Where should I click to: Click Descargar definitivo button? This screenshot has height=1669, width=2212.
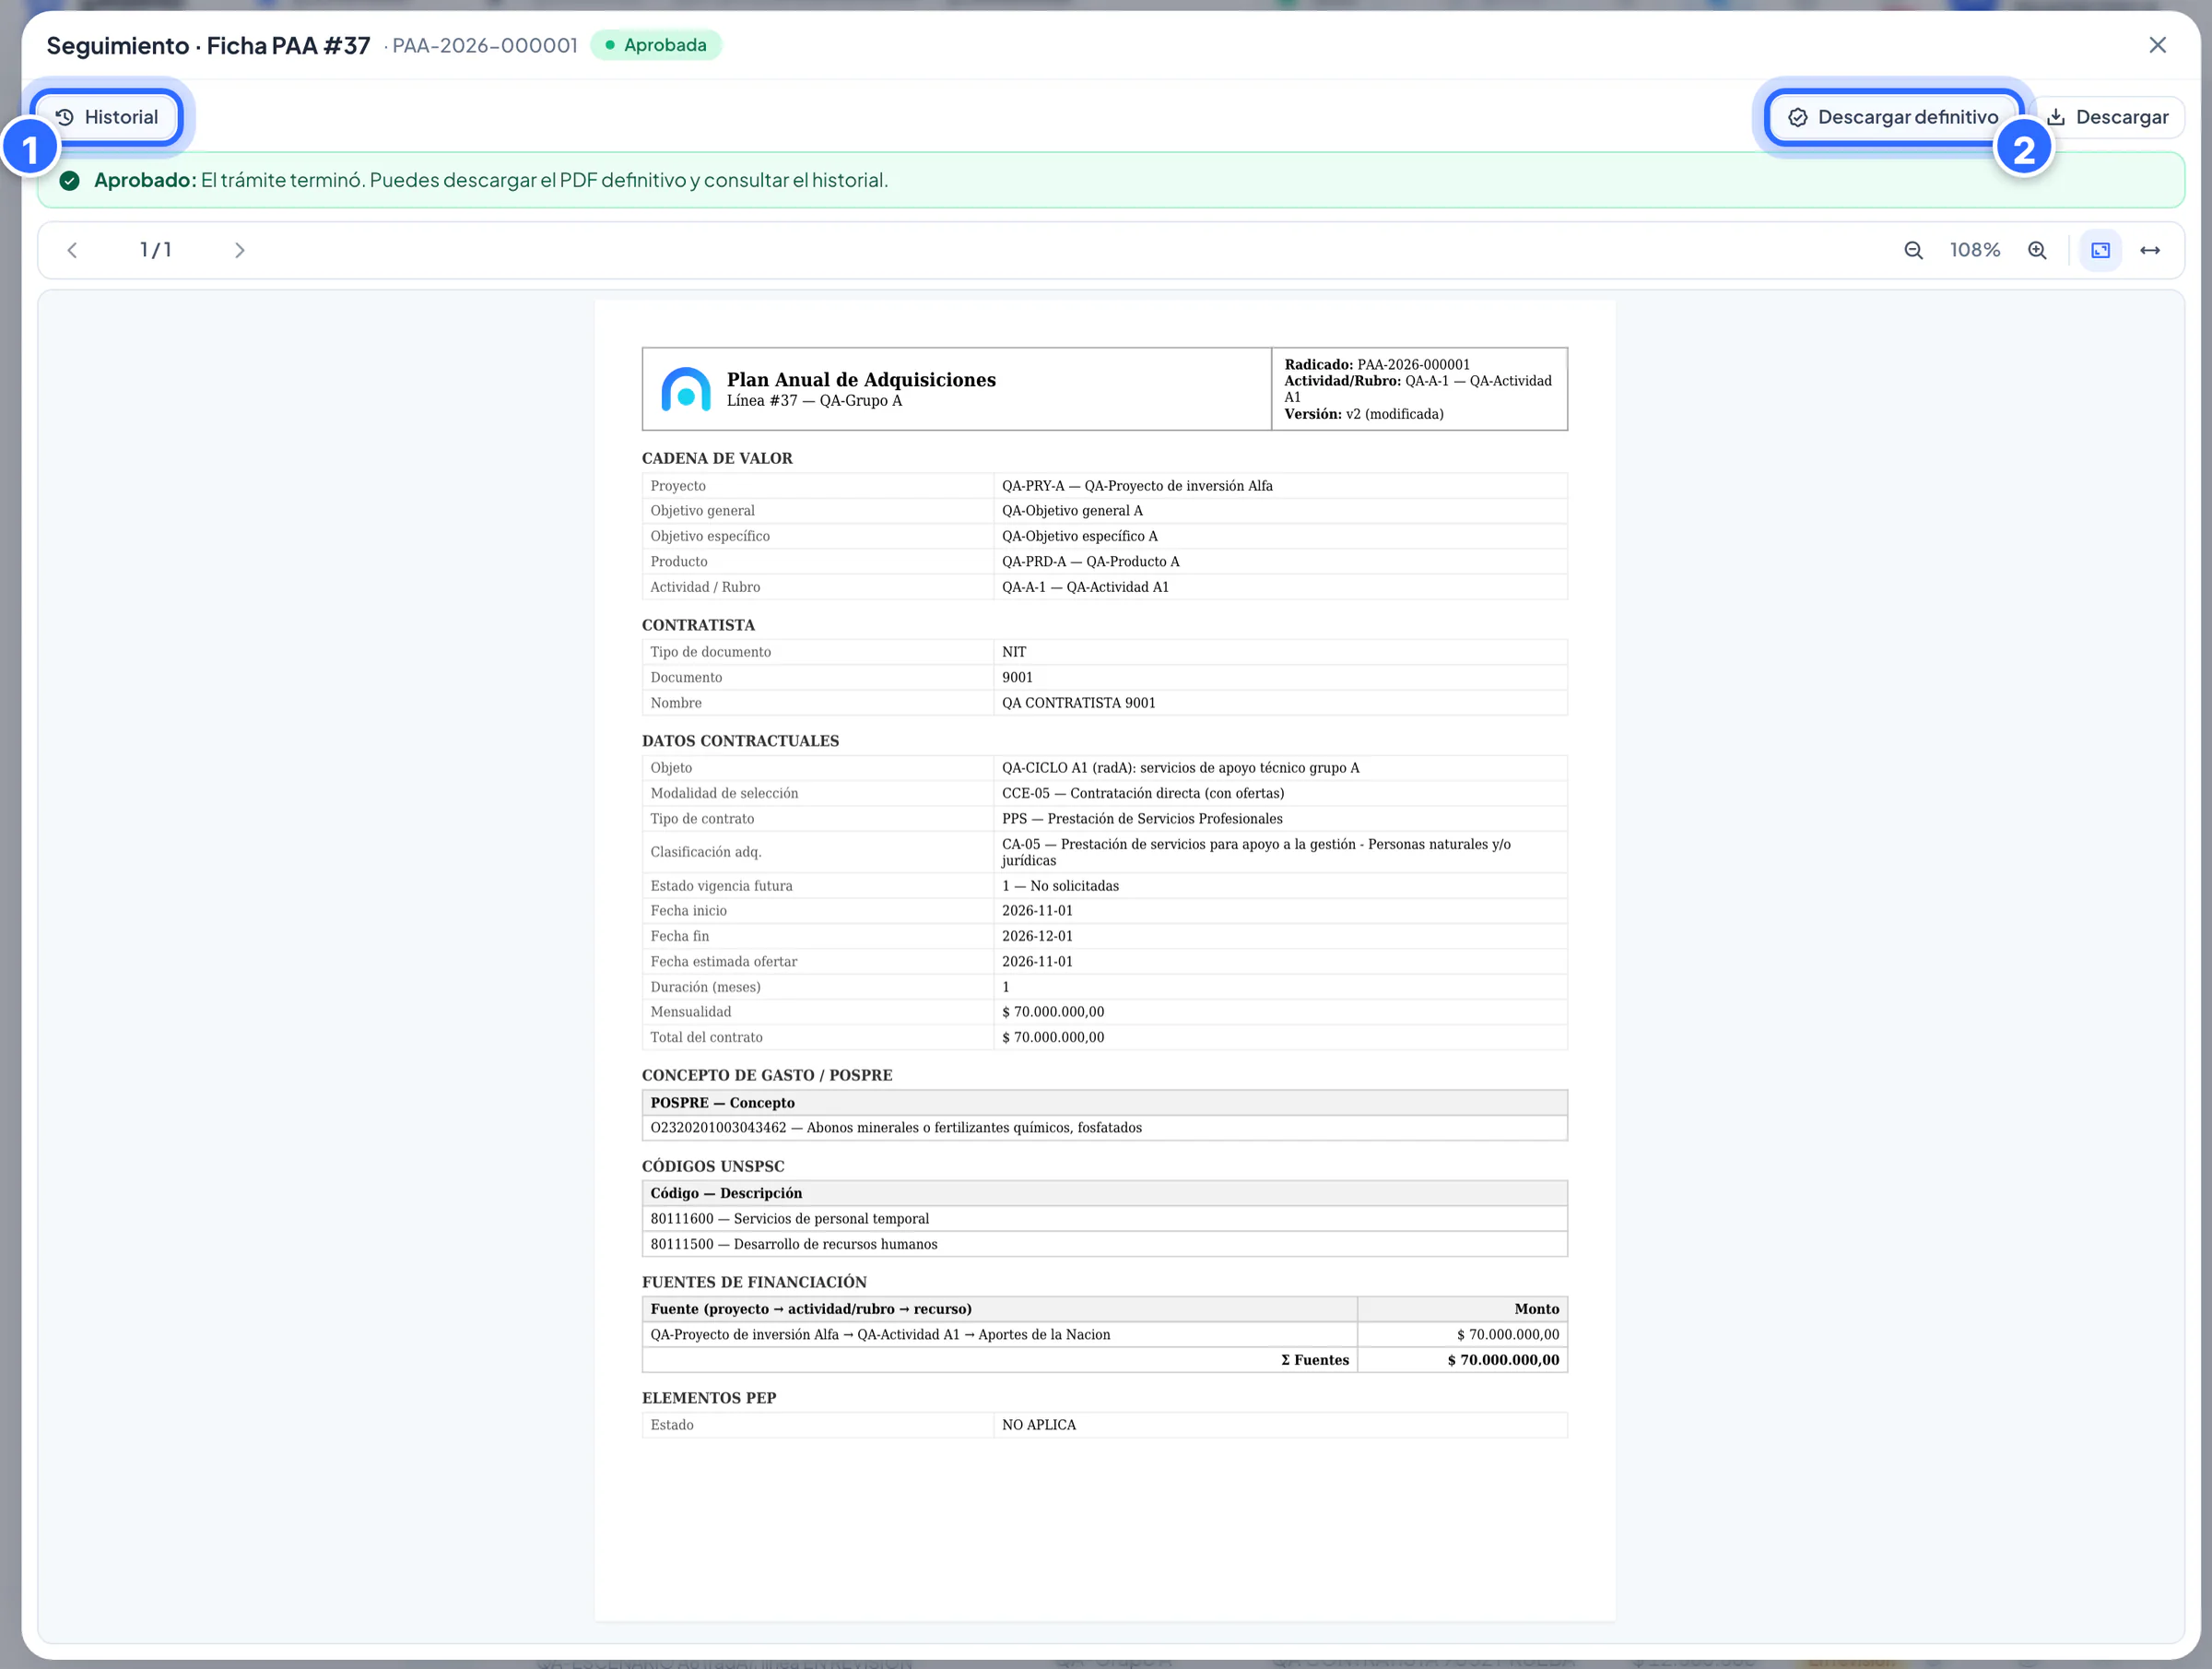click(1893, 117)
